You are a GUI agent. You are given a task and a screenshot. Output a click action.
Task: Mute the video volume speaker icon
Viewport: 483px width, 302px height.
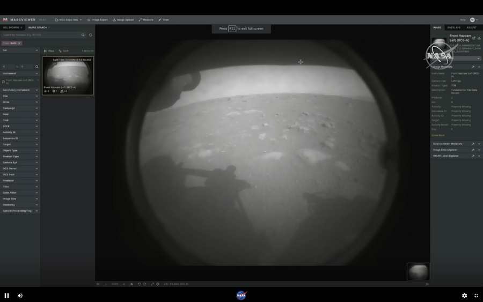[x=20, y=296]
